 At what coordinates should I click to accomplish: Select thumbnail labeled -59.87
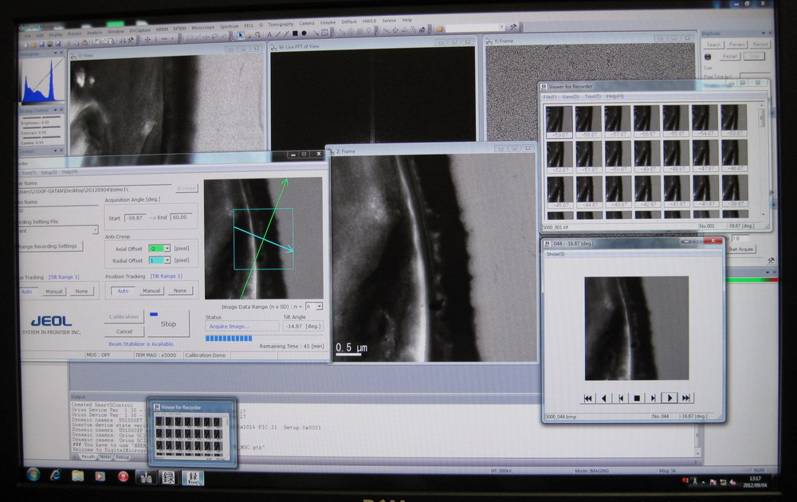click(559, 121)
